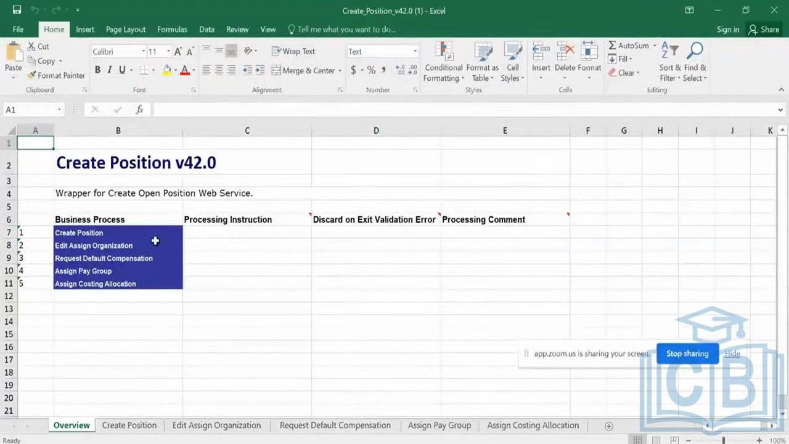Open the File menu
The width and height of the screenshot is (789, 444).
pos(18,29)
